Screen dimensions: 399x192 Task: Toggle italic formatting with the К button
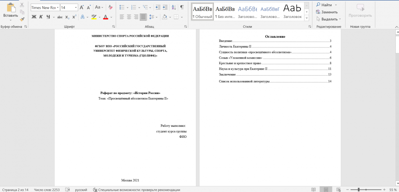click(41, 17)
